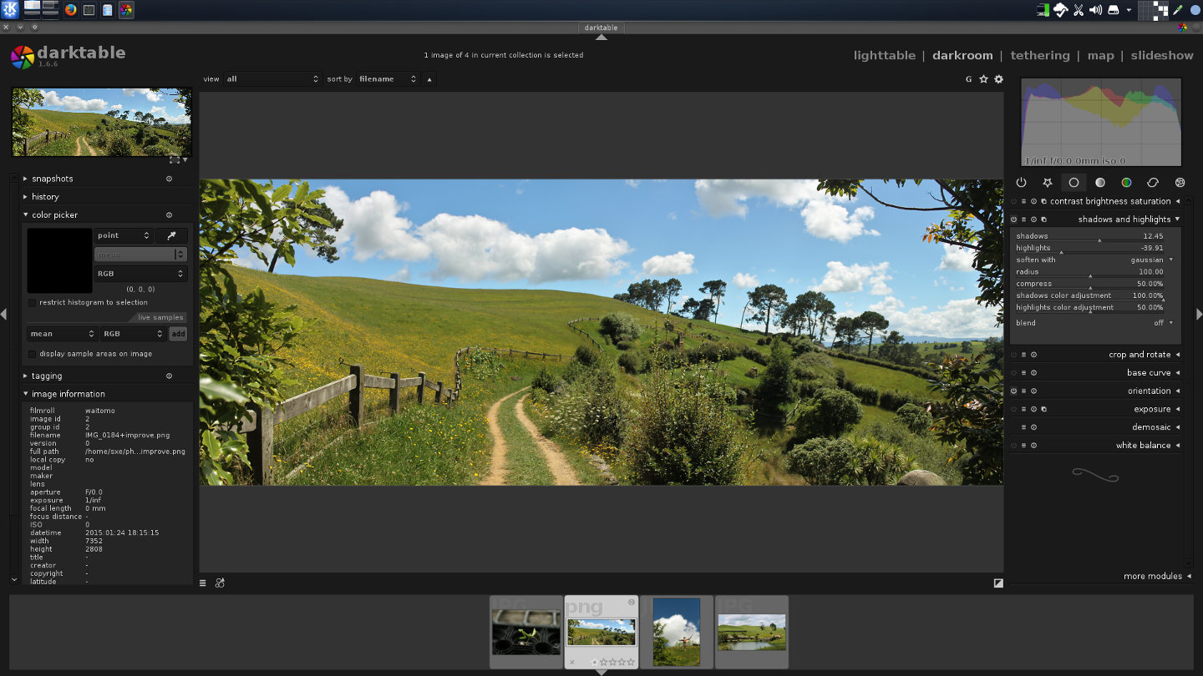This screenshot has height=676, width=1203.
Task: Show the tone modules group
Action: (x=1100, y=182)
